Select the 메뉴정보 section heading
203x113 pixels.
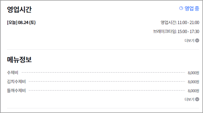pyautogui.click(x=19, y=60)
